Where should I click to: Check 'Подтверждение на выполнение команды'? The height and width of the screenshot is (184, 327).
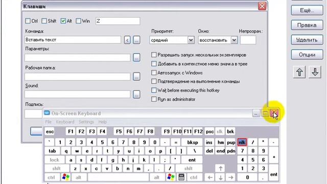point(154,81)
